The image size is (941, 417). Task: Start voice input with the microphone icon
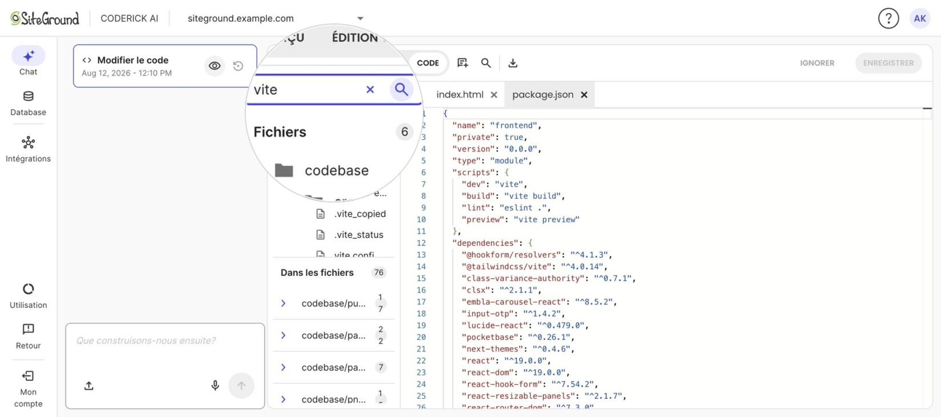point(216,386)
